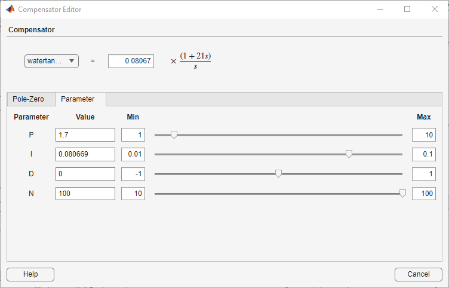Image resolution: width=449 pixels, height=288 pixels.
Task: Click the Cancel button
Action: (419, 274)
